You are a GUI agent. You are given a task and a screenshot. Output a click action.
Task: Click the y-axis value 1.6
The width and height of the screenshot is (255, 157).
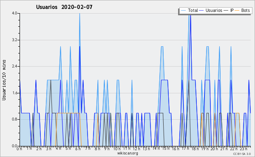tap(14, 93)
